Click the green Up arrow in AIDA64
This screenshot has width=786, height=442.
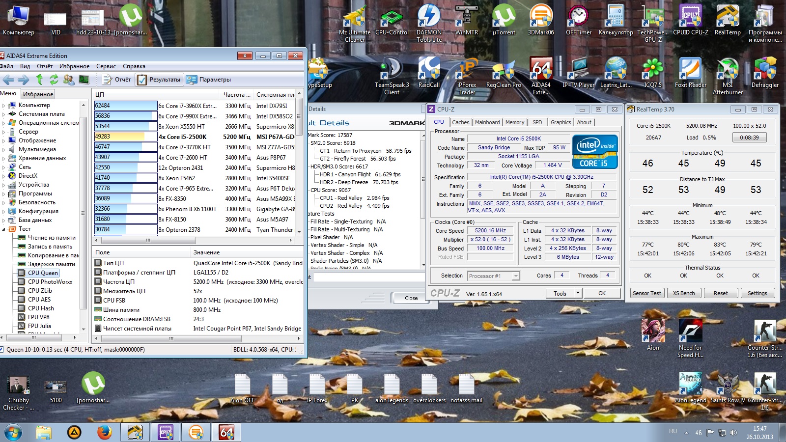point(39,79)
